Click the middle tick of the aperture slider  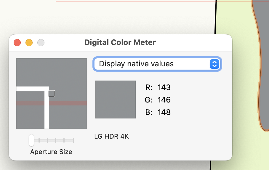(x=56, y=140)
